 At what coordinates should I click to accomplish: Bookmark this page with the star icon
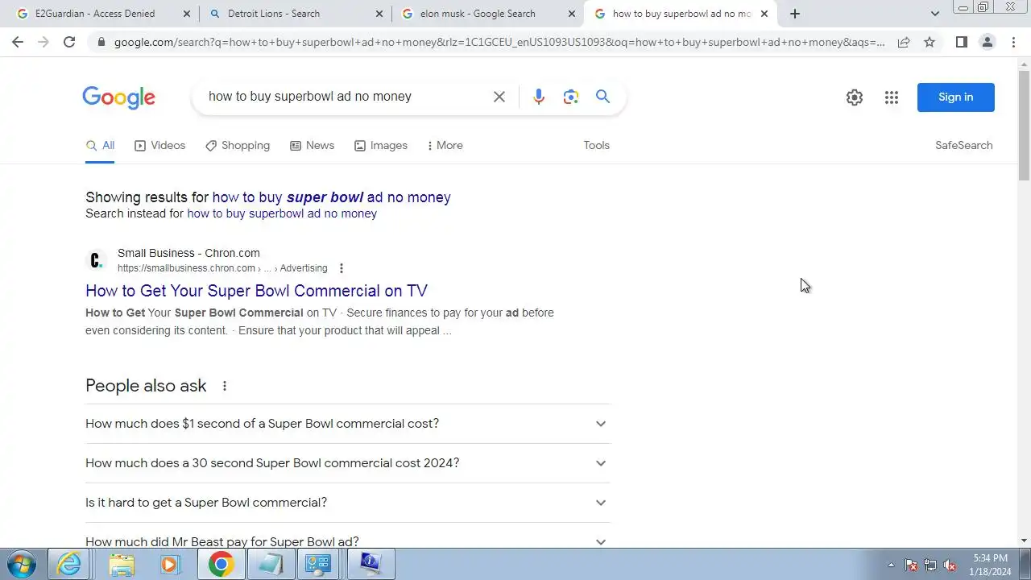point(930,42)
